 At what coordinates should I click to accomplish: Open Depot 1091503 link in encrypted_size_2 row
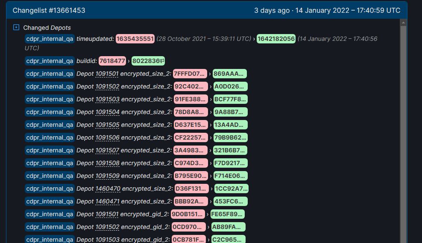107,99
